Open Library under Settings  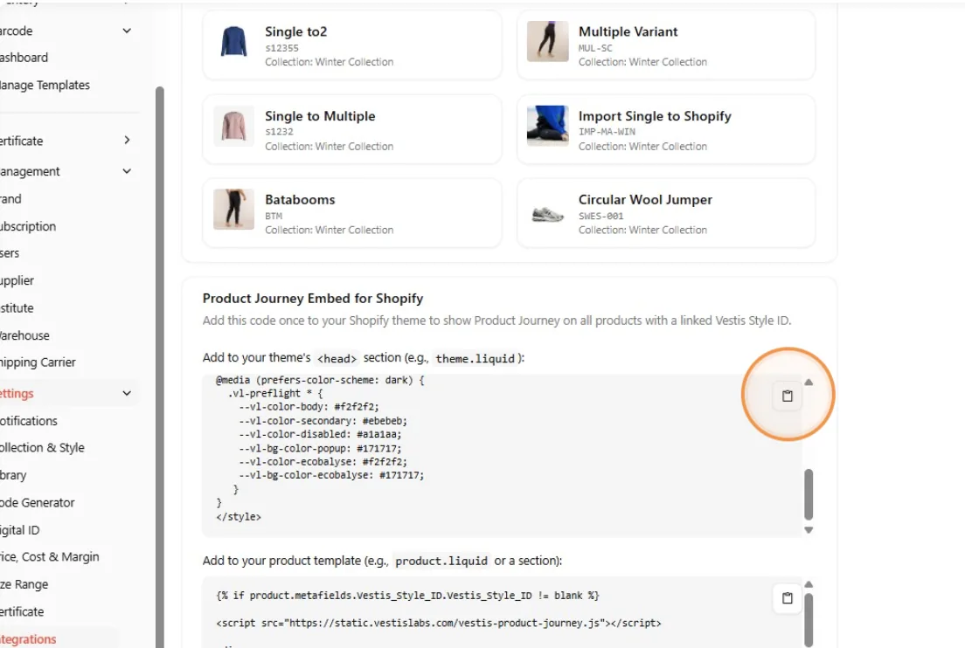[13, 474]
